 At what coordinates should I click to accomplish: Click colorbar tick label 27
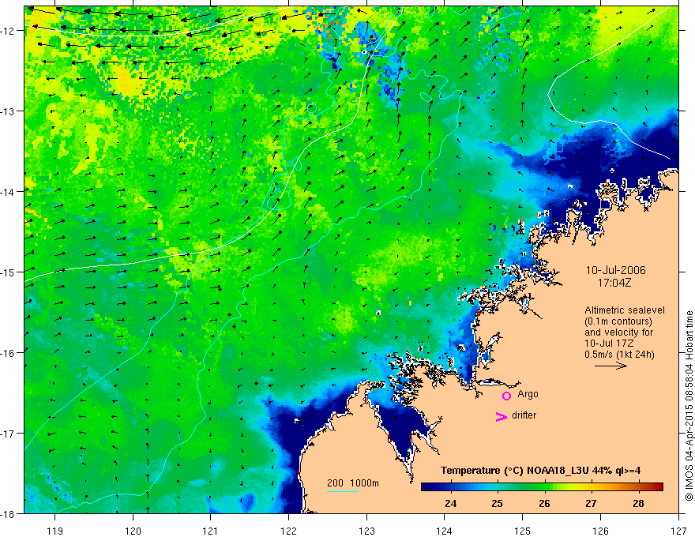pyautogui.click(x=591, y=503)
